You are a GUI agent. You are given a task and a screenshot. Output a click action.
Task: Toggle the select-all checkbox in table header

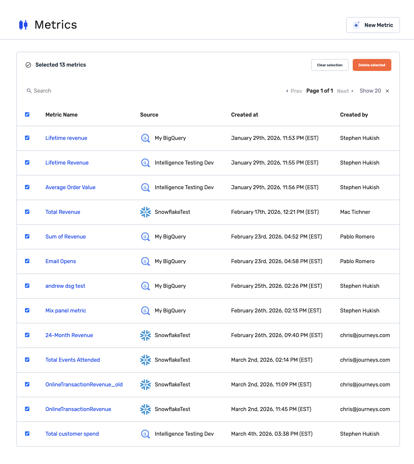click(27, 115)
